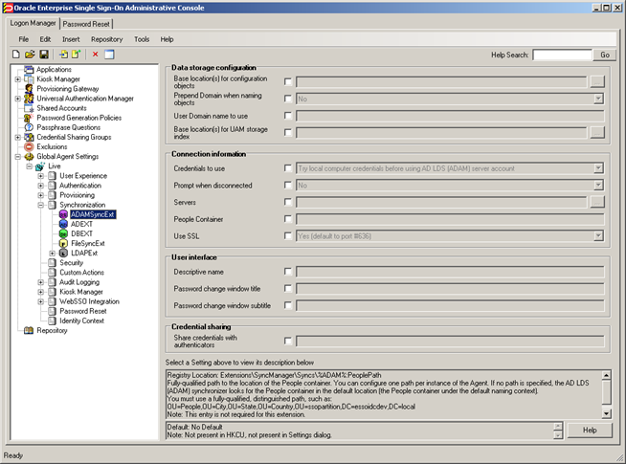Screen dimensions: 626x464
Task: Click the Exclusions red circle icon
Action: tap(29, 146)
